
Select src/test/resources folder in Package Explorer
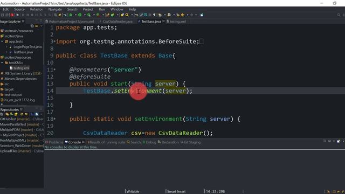point(16,58)
